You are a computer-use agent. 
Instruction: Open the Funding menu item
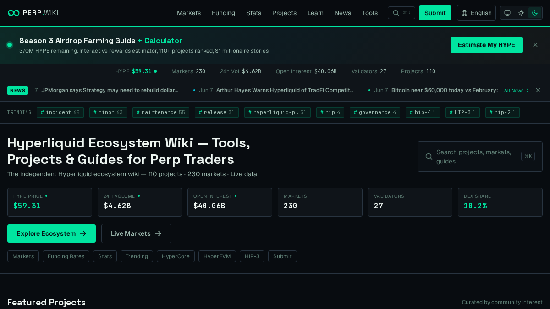point(223,13)
